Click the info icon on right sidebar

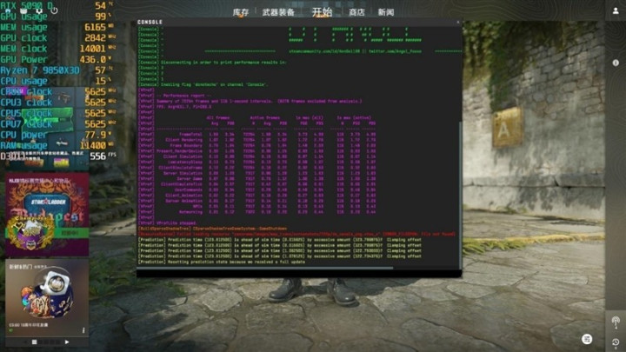[x=616, y=63]
